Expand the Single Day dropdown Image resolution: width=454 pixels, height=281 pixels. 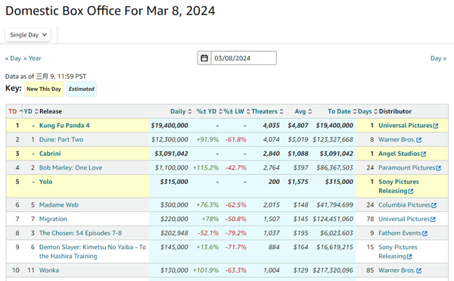tap(28, 35)
